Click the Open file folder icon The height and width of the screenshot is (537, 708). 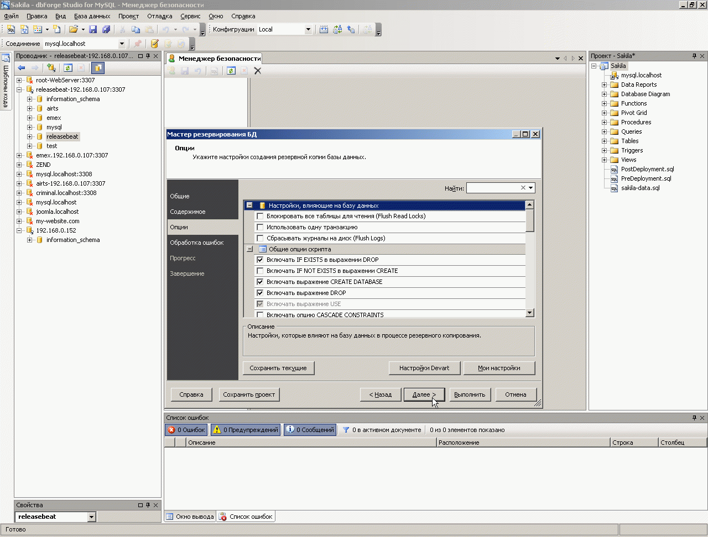73,30
